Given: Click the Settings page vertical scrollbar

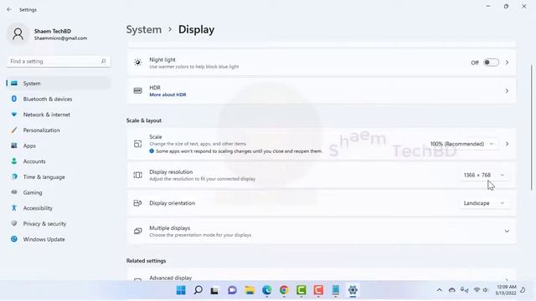Looking at the screenshot, I should pyautogui.click(x=532, y=127).
